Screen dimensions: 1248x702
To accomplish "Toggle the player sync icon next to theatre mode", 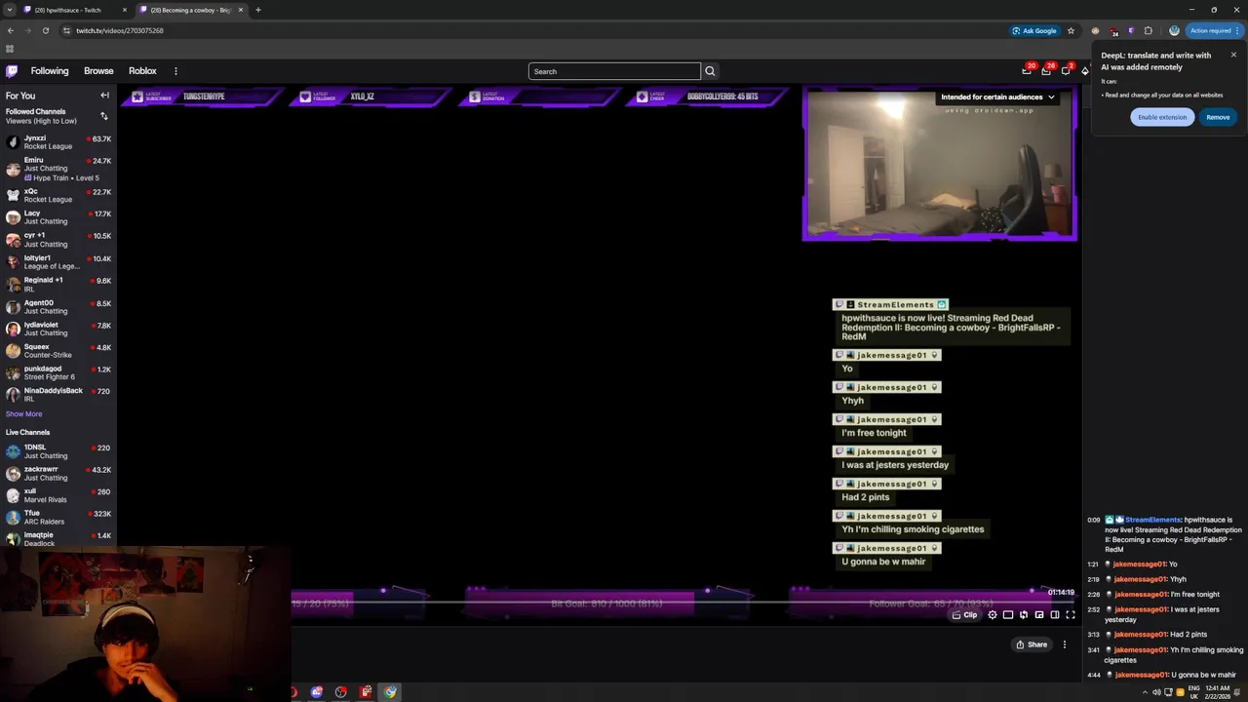I will pos(1024,615).
